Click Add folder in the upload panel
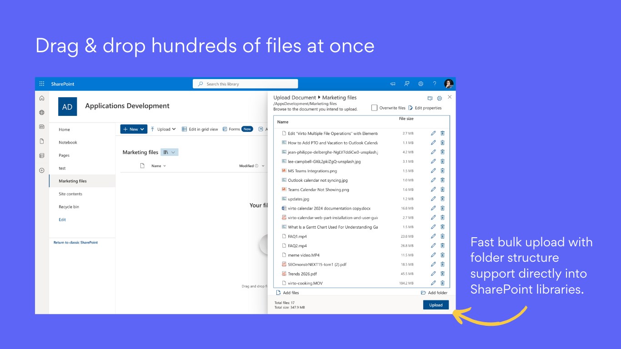 point(434,293)
